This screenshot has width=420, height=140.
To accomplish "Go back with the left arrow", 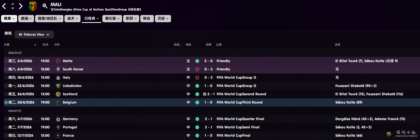I will [x=4, y=6].
